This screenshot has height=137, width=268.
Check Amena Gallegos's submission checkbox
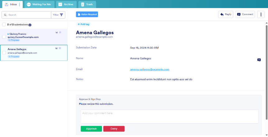(x=4, y=53)
